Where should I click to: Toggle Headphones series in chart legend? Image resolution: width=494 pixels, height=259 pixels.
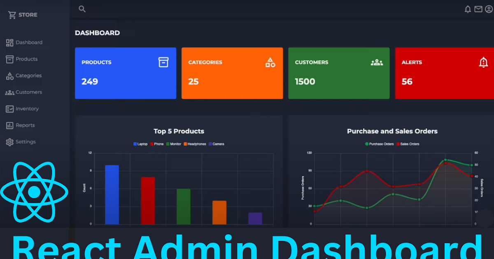click(195, 144)
